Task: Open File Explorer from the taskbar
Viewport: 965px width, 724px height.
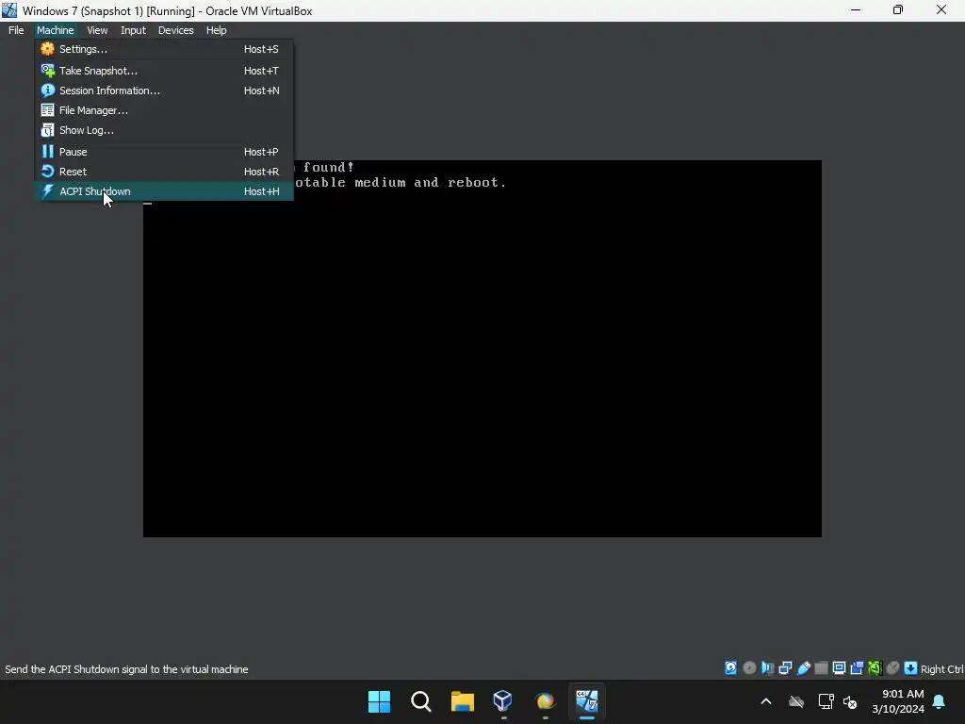Action: 462,701
